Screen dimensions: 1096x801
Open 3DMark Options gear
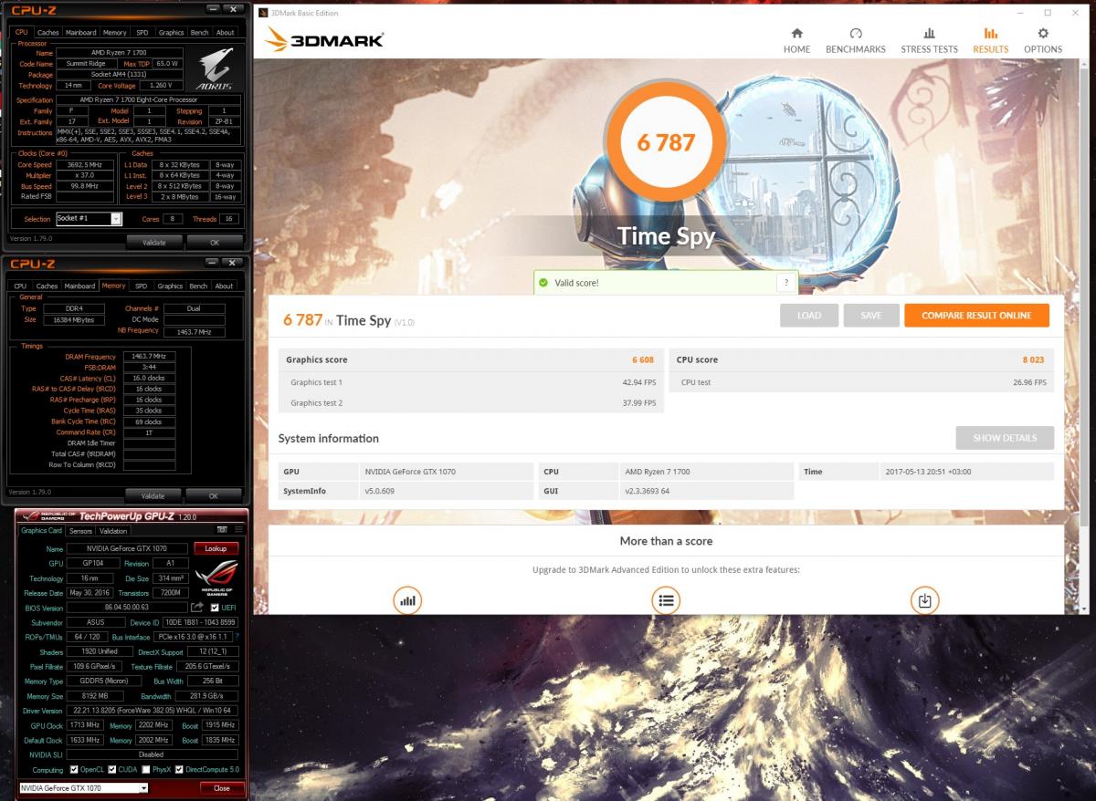(1043, 33)
